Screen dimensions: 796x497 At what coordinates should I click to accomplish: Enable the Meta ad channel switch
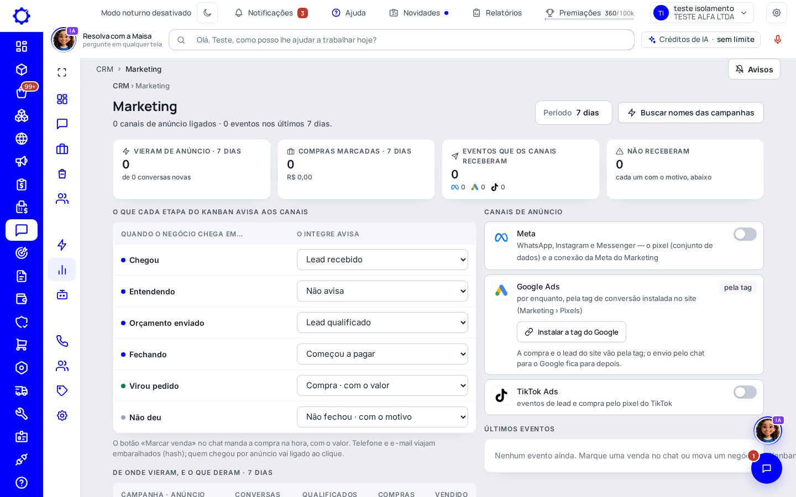pos(745,234)
